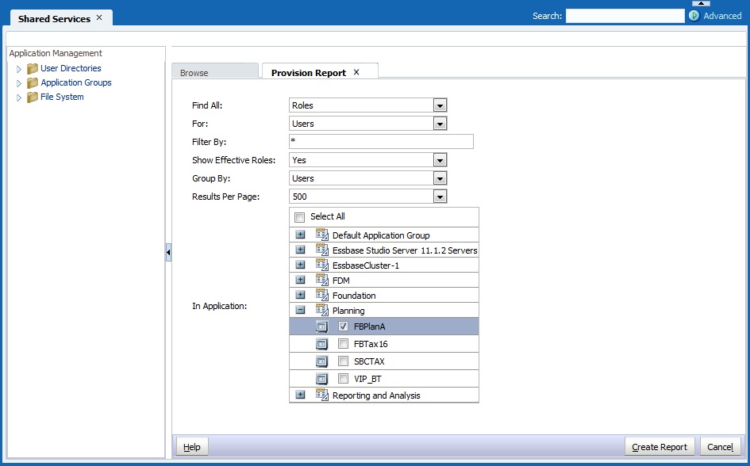Viewport: 750px width, 466px height.
Task: Click the Advanced search icon
Action: 693,15
